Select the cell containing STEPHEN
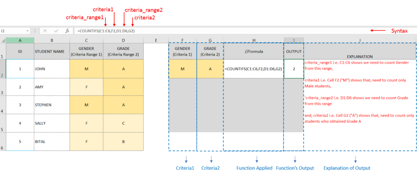The width and height of the screenshot is (417, 179). [52, 105]
